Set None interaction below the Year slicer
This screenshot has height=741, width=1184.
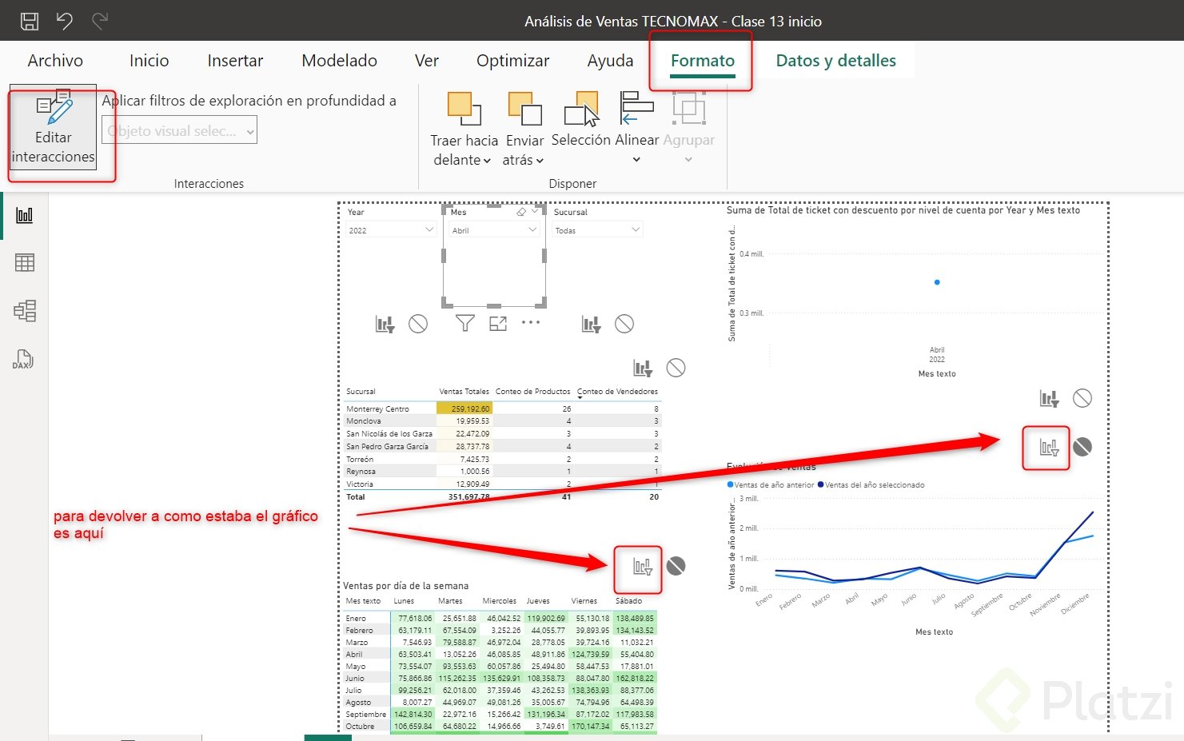(418, 324)
